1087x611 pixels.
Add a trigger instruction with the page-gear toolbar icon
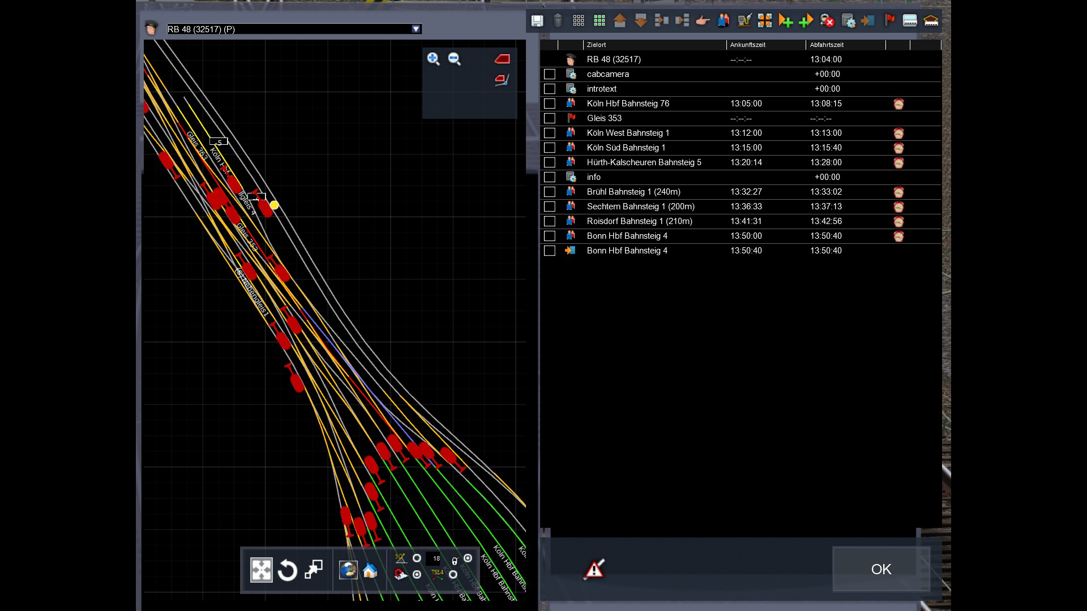[848, 21]
